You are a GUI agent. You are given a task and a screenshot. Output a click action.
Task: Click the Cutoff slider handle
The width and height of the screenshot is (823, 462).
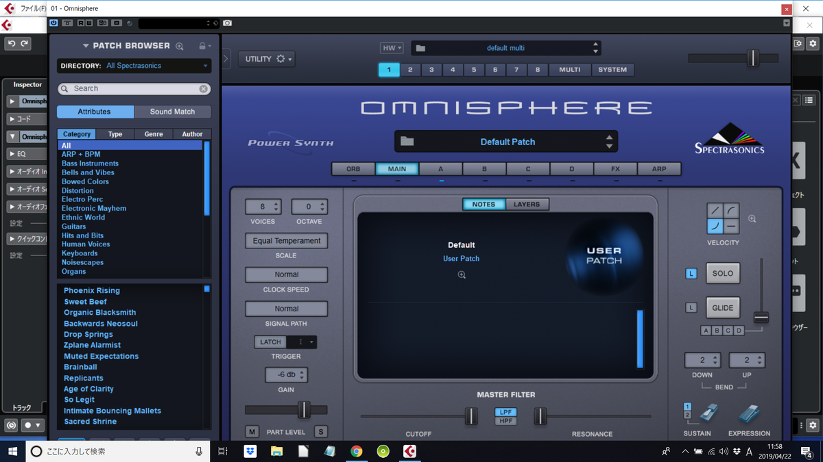point(471,415)
